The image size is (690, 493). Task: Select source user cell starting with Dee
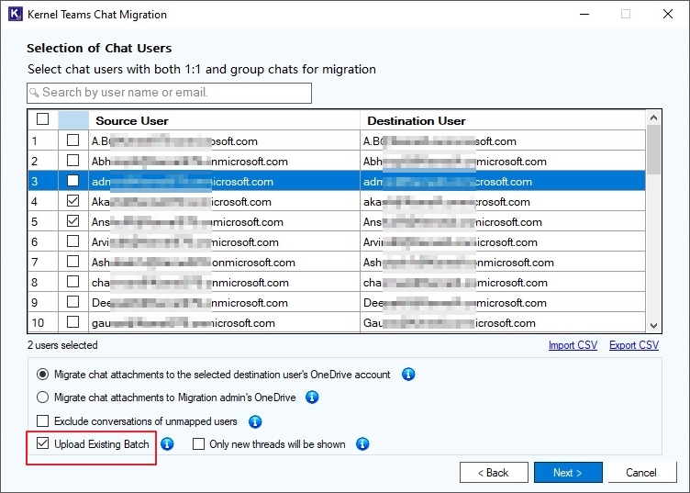click(224, 303)
